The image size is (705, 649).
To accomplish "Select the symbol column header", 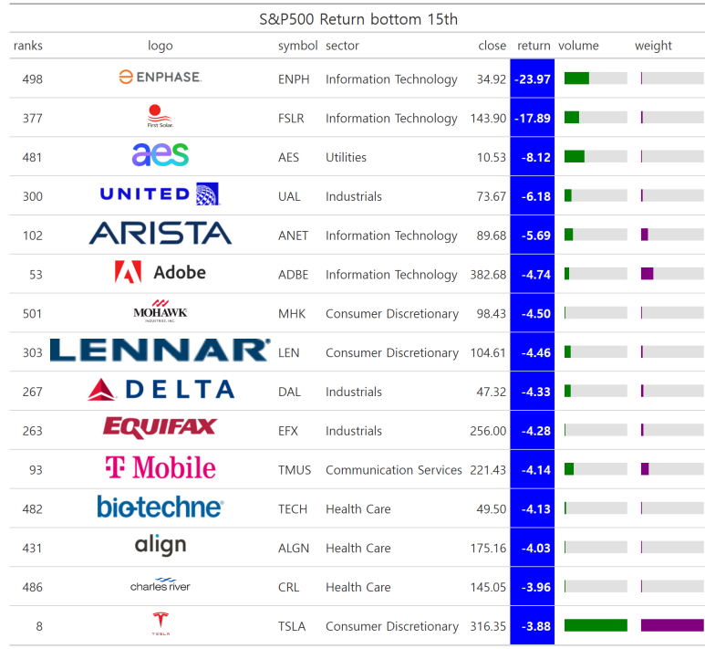I will point(297,46).
